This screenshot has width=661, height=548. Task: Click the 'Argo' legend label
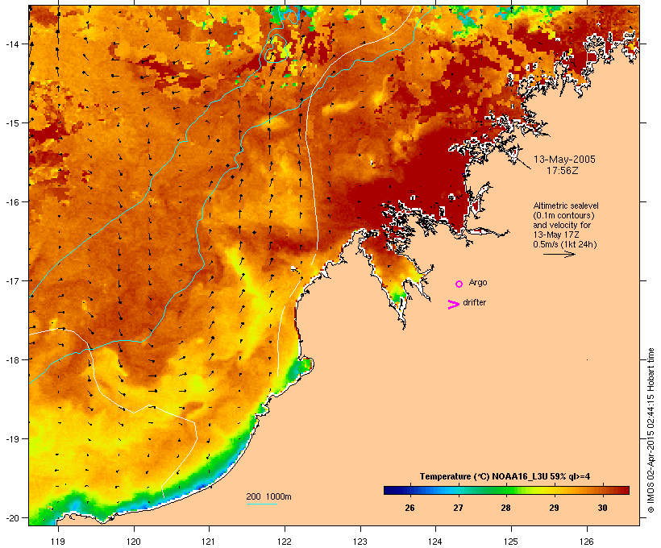point(478,282)
